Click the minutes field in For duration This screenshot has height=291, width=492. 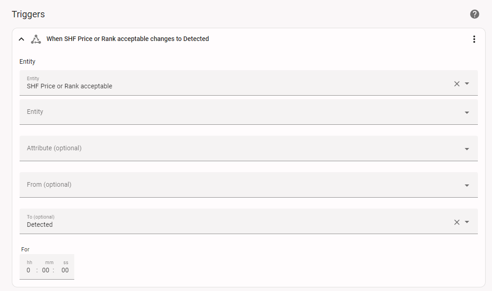pos(46,270)
